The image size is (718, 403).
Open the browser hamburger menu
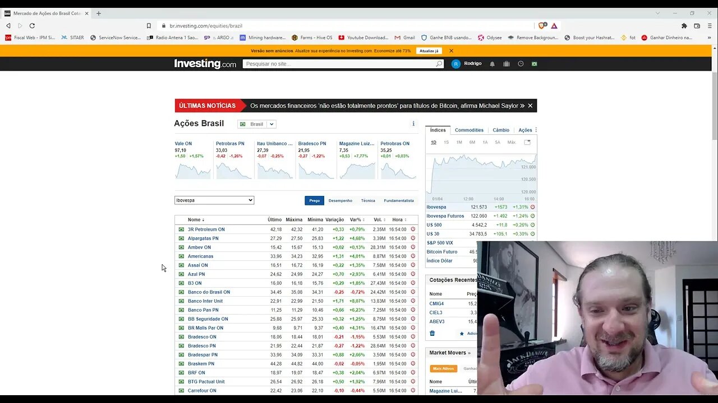point(710,26)
